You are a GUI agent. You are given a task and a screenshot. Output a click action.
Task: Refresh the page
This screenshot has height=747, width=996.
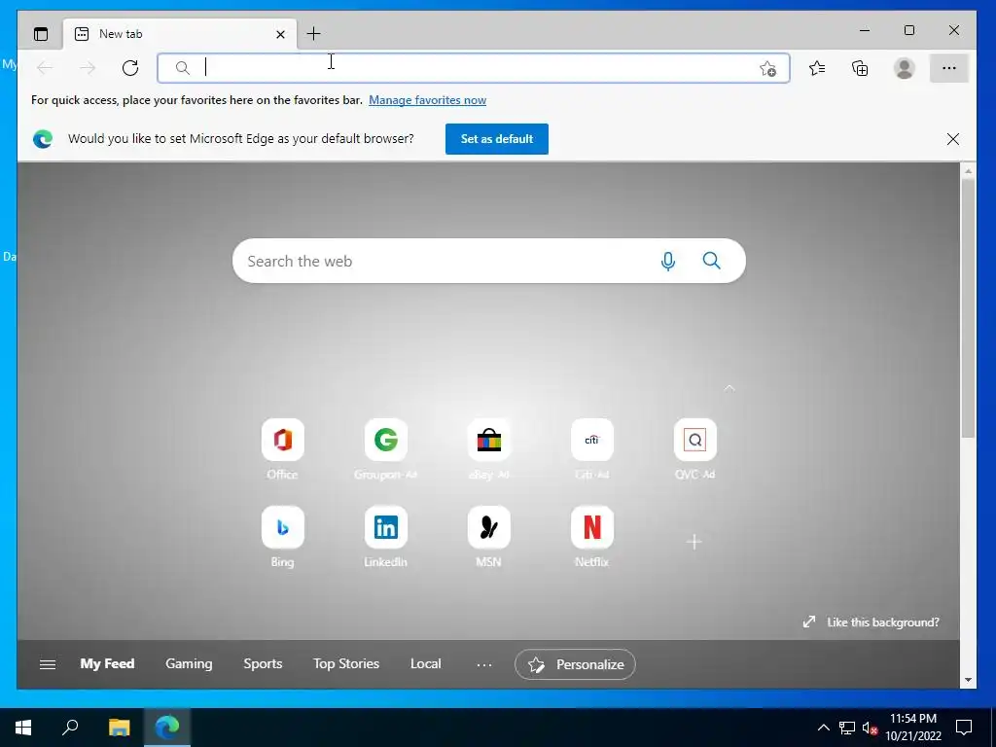coord(130,68)
